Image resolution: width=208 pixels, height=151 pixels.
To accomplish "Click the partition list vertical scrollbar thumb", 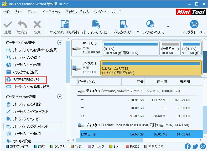I will click(x=205, y=120).
